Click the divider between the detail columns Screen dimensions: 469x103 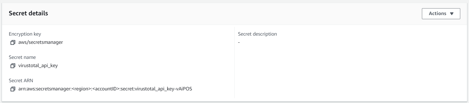pos(234,62)
